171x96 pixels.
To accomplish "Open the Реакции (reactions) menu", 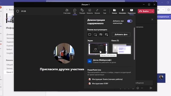I will [82, 11].
